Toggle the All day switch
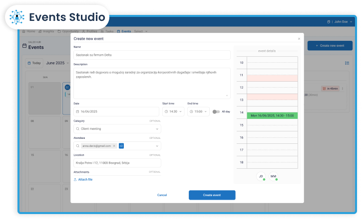The width and height of the screenshot is (362, 219). tap(216, 111)
